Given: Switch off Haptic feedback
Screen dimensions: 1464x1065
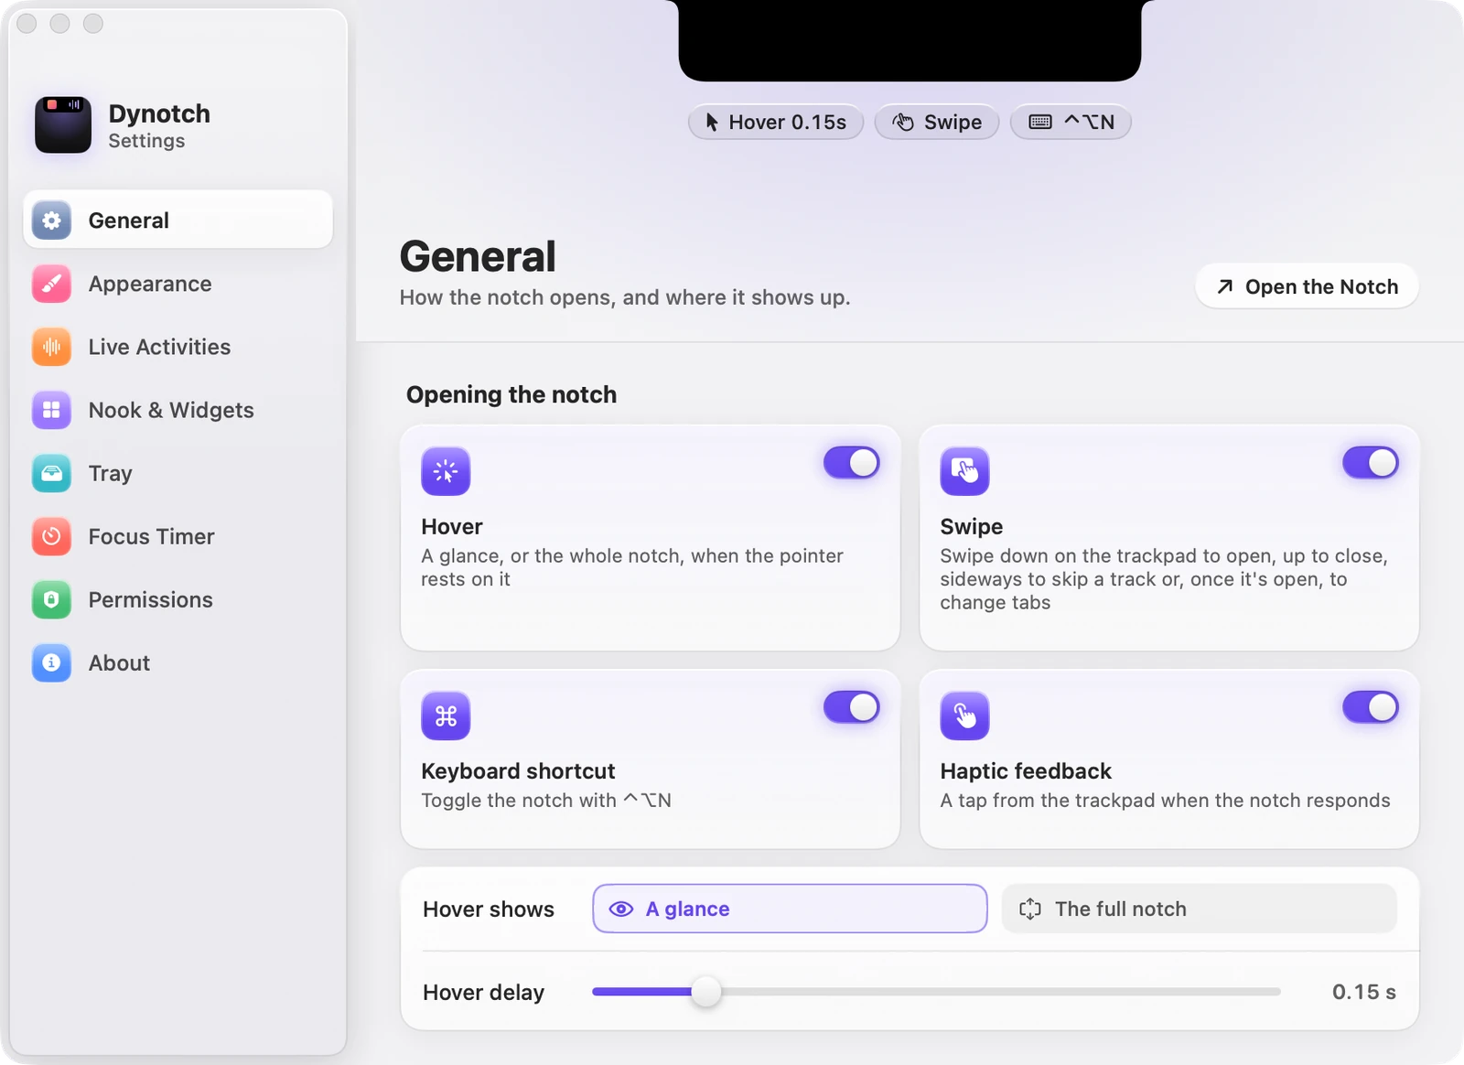Looking at the screenshot, I should click(x=1371, y=707).
